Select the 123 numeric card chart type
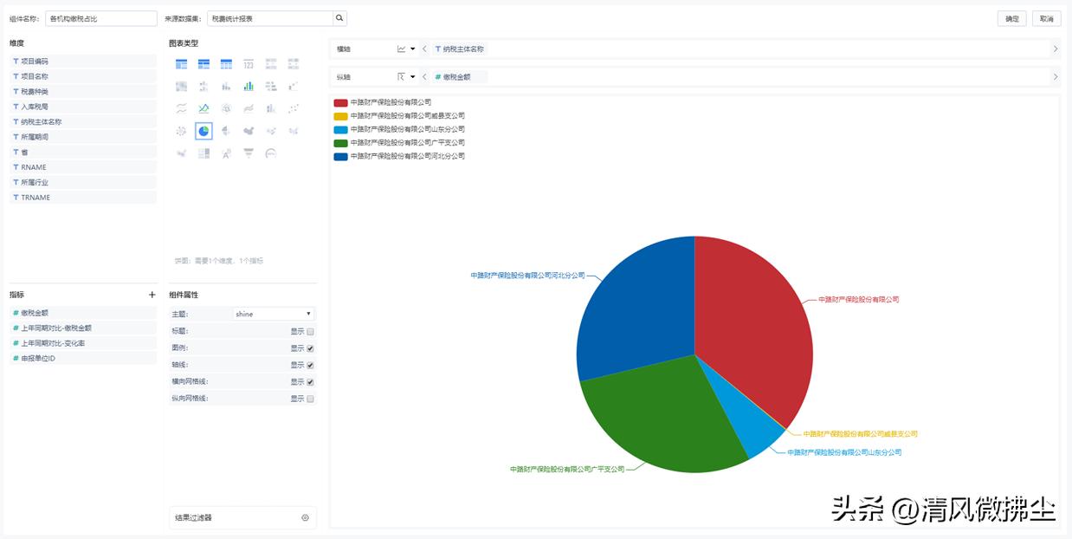Image resolution: width=1072 pixels, height=539 pixels. pos(249,64)
